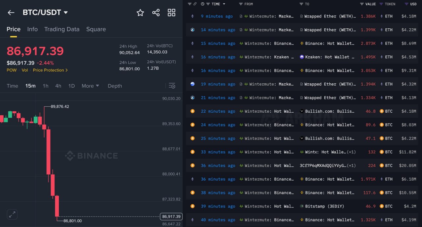Open chart settings icon beside Depth

(172, 86)
